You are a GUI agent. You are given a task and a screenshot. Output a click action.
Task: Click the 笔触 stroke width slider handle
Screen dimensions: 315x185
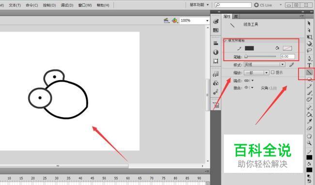[x=246, y=57]
